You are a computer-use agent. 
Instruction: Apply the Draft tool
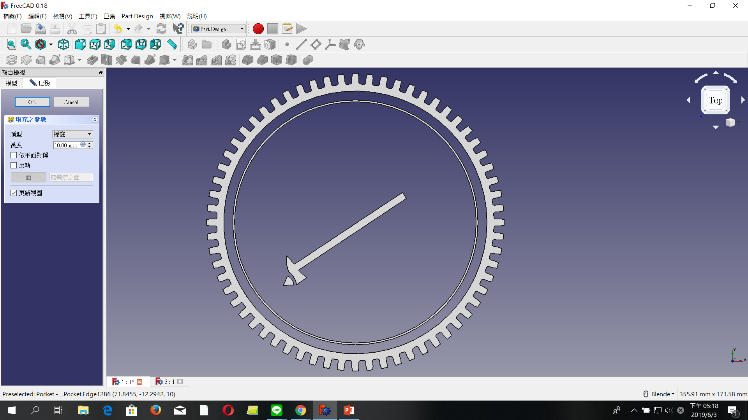(x=277, y=60)
